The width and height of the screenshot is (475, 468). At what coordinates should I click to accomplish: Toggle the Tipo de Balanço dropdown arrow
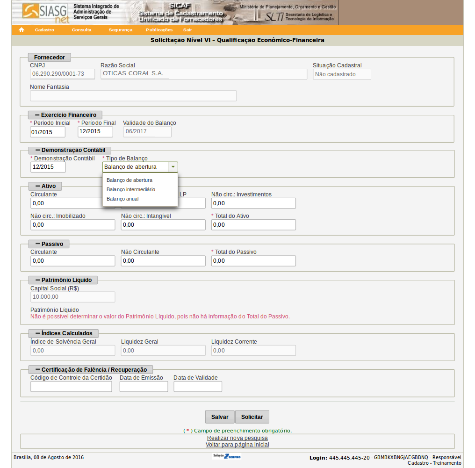pos(173,167)
